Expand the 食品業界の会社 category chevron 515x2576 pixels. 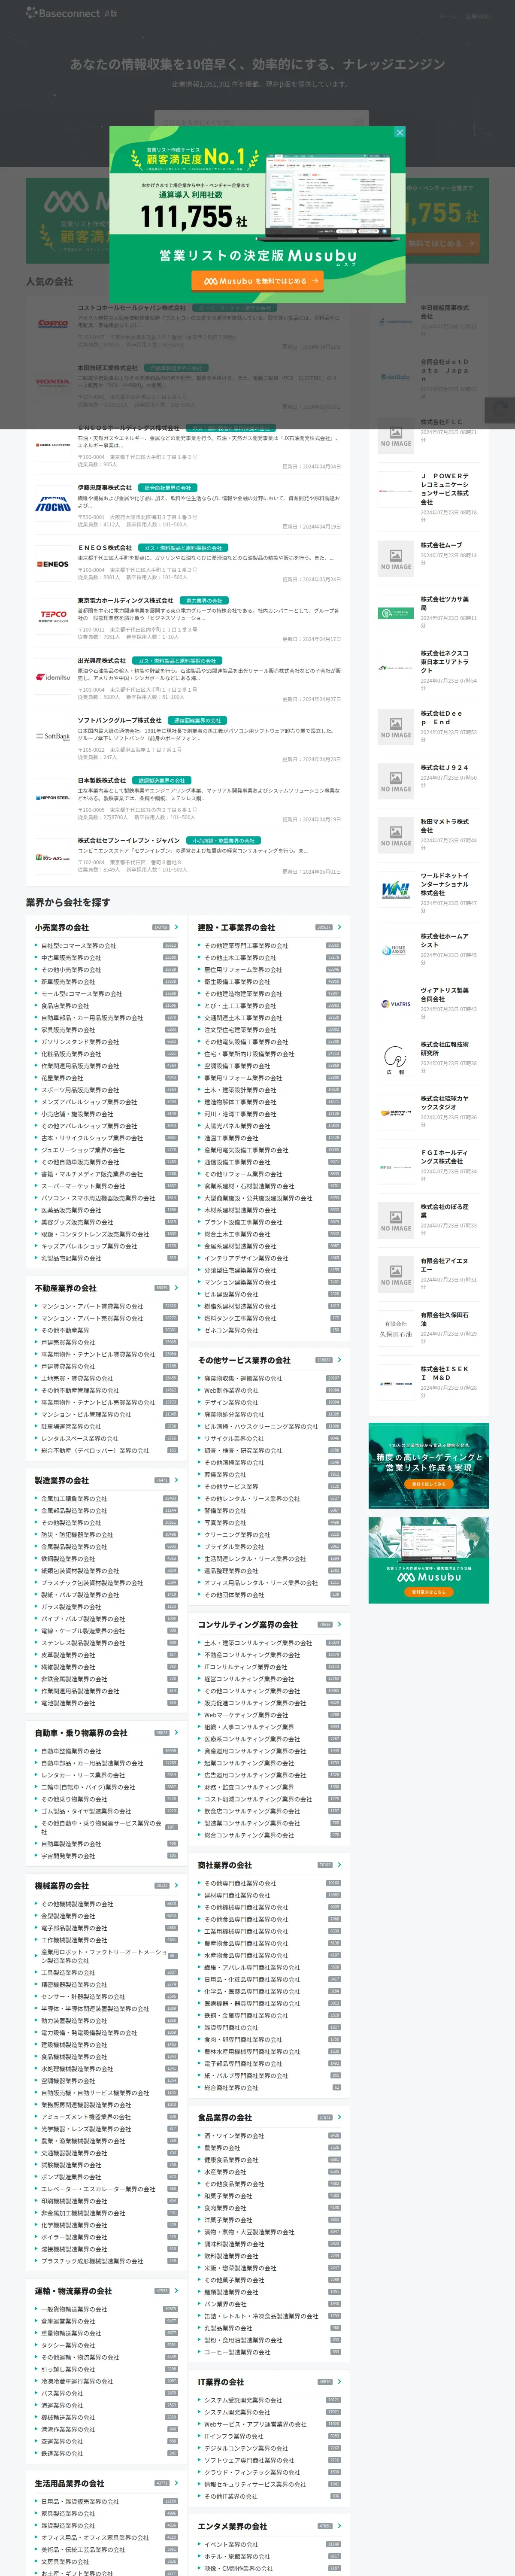pyautogui.click(x=340, y=2118)
